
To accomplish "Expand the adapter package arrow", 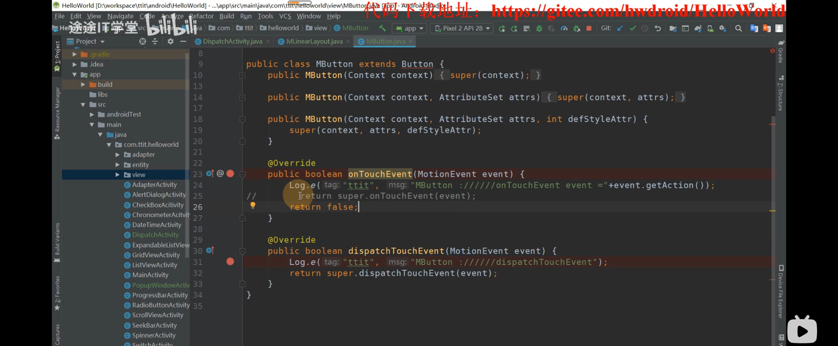I will (x=118, y=155).
